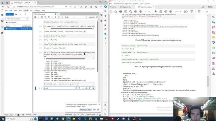
Task: Open the Table of Contents sidebar panel
Action: [x=2, y=27]
